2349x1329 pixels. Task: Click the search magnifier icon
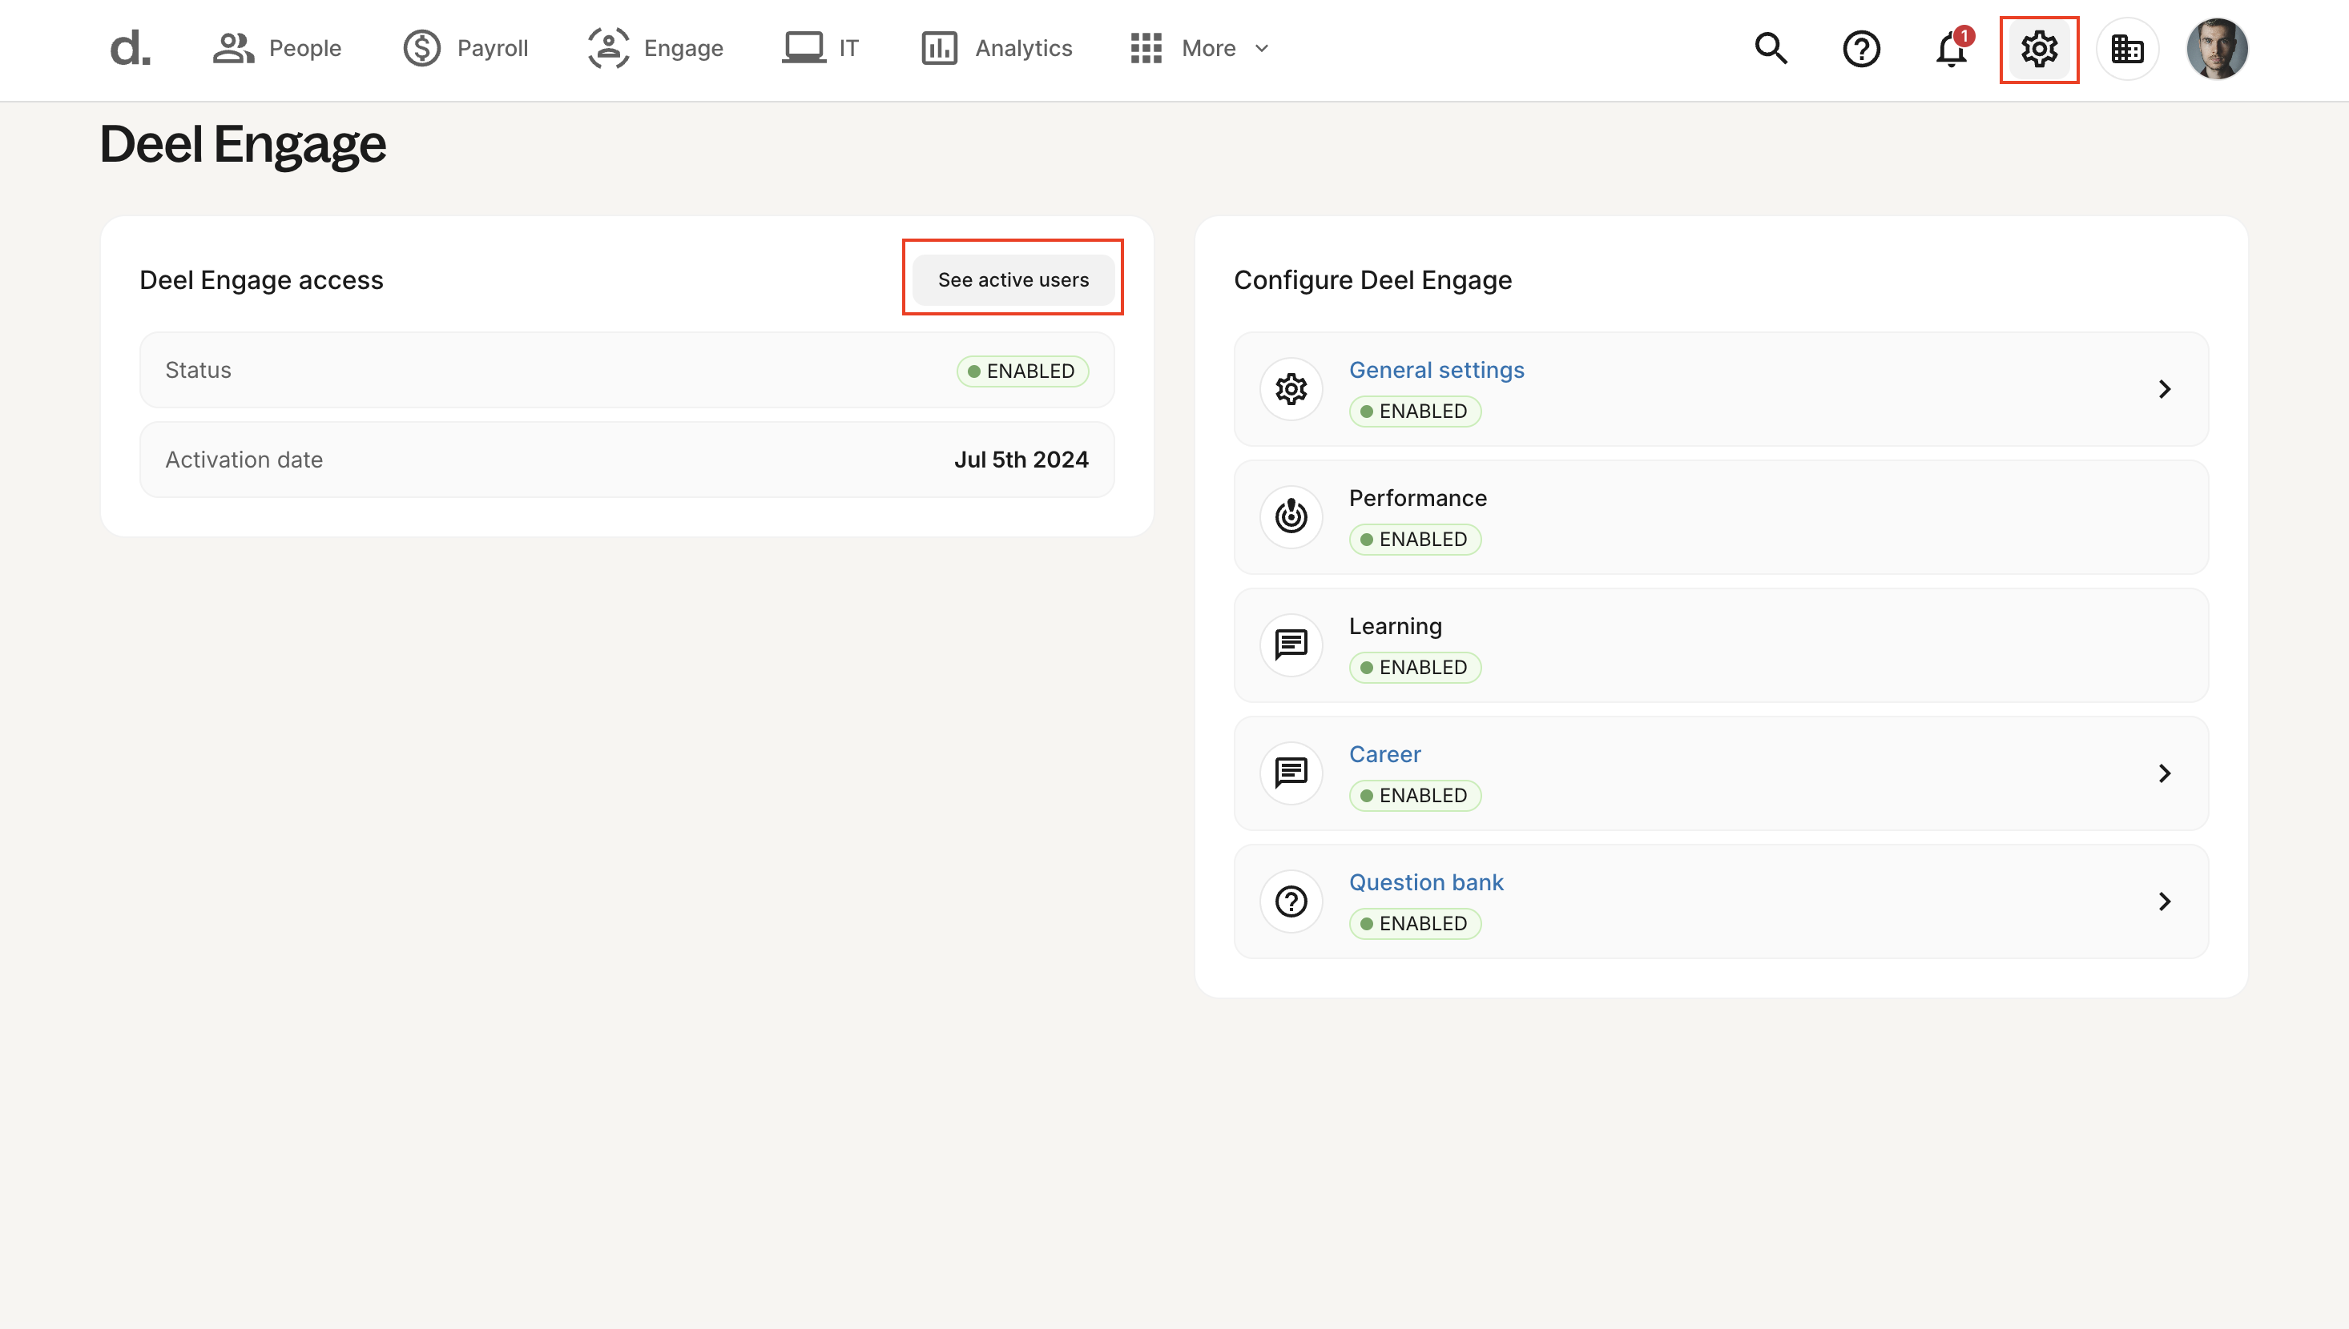pyautogui.click(x=1771, y=48)
